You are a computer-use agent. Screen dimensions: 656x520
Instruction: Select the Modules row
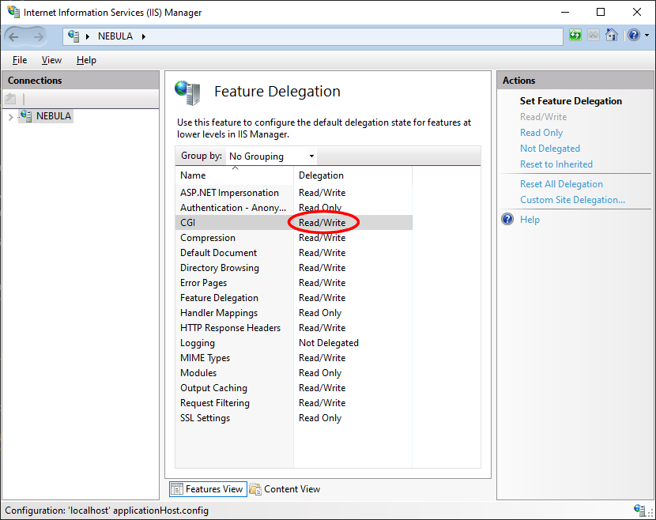coord(294,373)
